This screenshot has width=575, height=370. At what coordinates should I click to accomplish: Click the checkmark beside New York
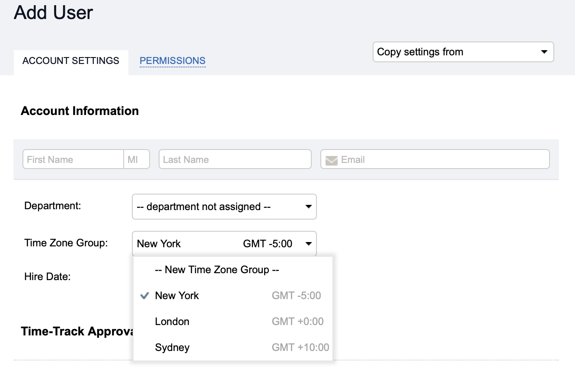pos(144,296)
